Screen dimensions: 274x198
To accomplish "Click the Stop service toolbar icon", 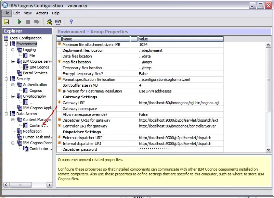I will click(28, 22).
